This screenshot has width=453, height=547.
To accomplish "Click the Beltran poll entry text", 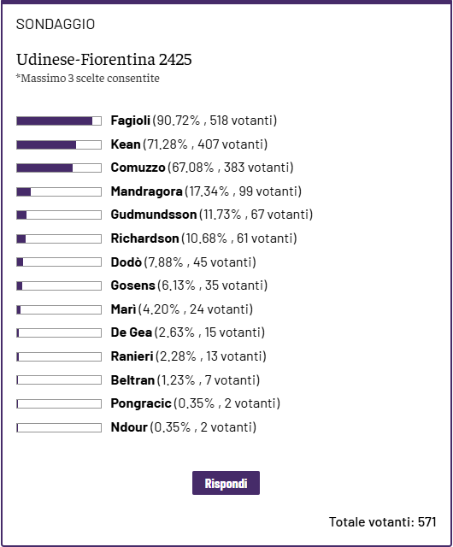I will [185, 379].
